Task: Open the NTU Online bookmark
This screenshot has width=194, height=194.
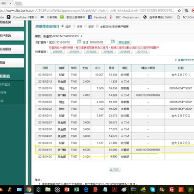Action: 185,17
